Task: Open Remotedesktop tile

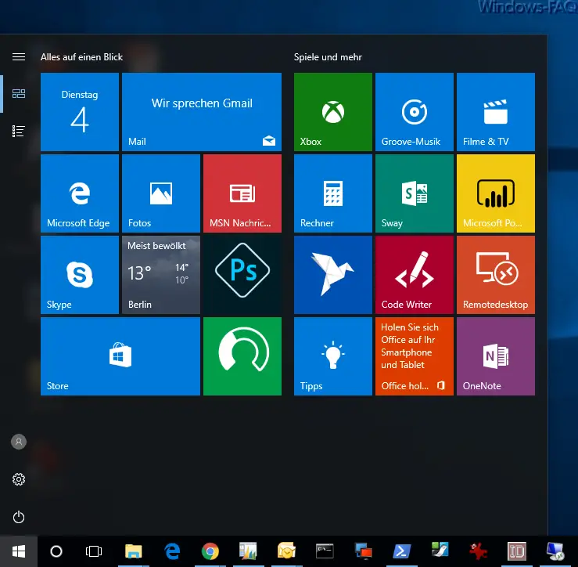Action: (495, 275)
